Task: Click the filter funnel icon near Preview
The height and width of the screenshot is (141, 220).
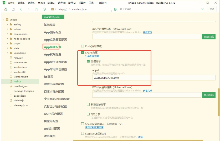Action: (202, 9)
